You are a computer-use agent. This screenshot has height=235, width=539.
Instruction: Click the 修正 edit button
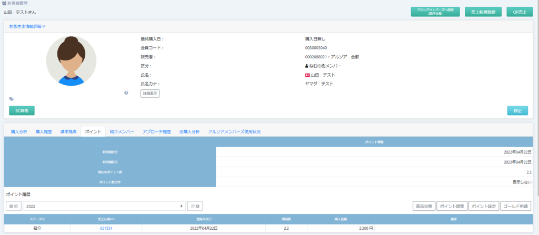pos(517,110)
